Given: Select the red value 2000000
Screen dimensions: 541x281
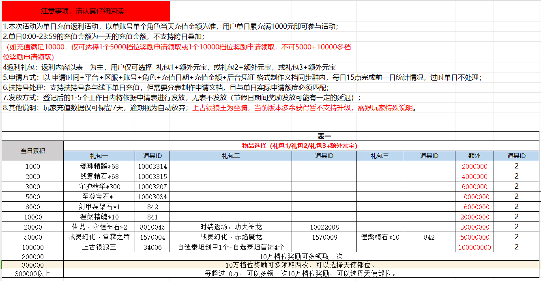Looking at the screenshot, I should [474, 166].
